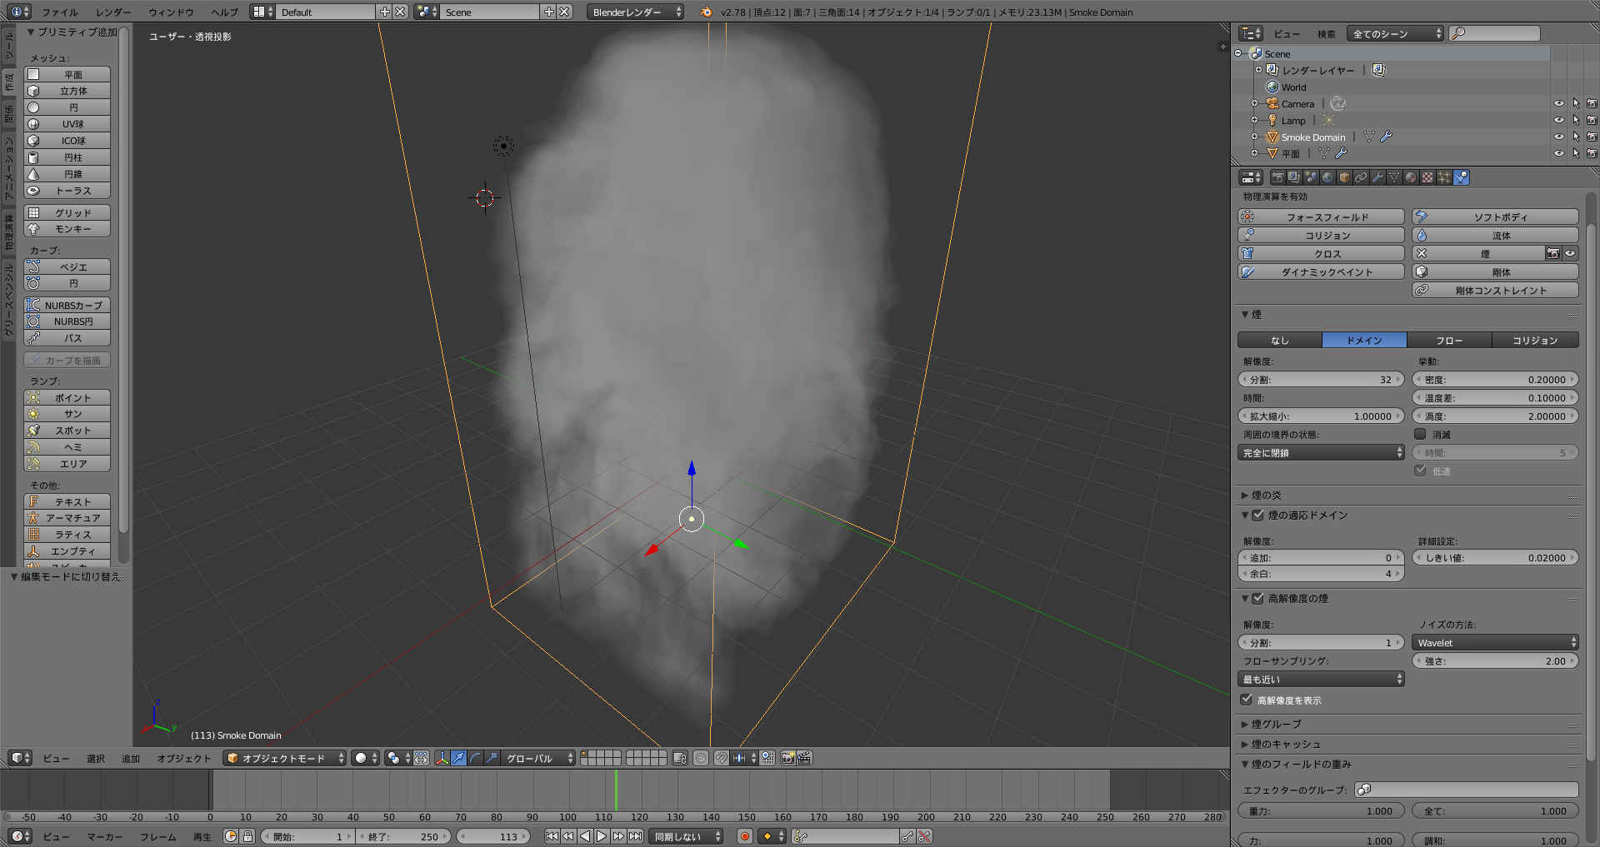1600x847 pixels.
Task: Open the Render properties camera tab
Action: (1277, 177)
